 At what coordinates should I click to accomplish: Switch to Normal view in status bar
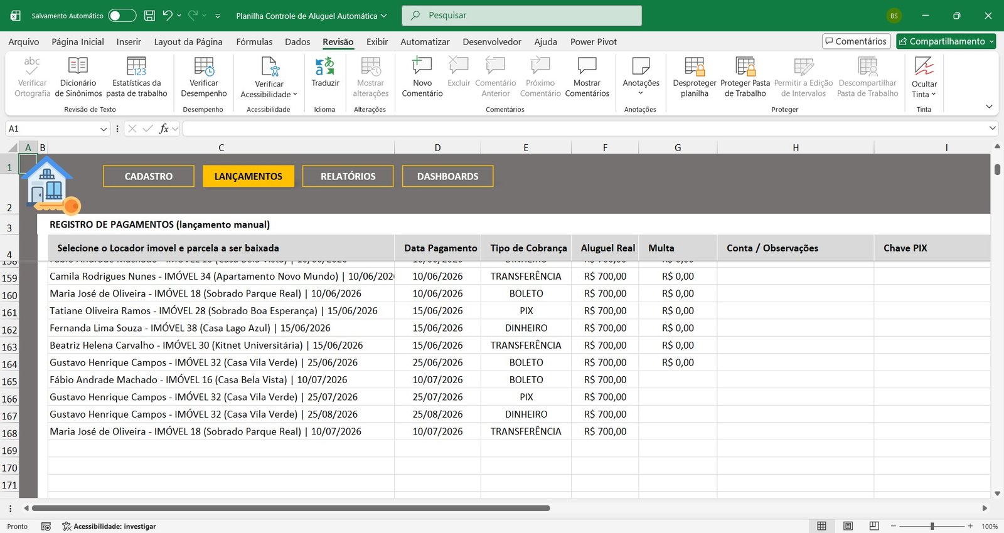point(821,526)
